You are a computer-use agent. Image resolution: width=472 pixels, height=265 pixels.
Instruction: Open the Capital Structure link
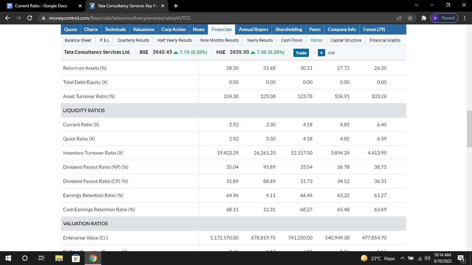[346, 40]
